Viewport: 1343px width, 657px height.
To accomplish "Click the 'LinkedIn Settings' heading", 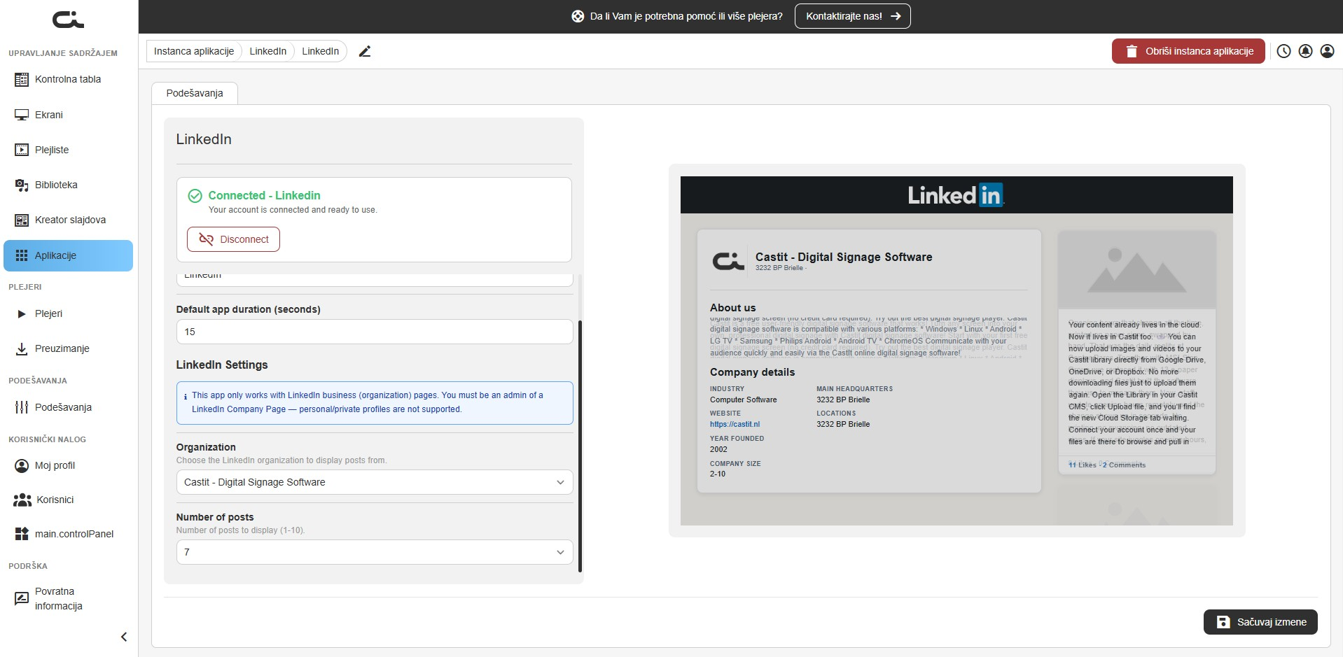I will (x=222, y=365).
